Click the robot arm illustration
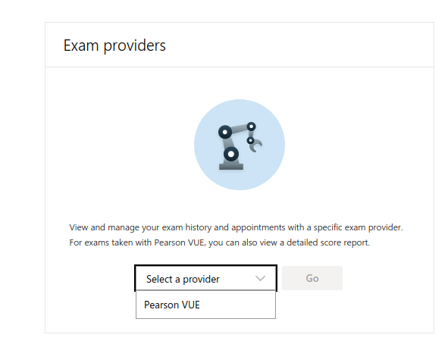448x344 pixels. click(x=240, y=146)
